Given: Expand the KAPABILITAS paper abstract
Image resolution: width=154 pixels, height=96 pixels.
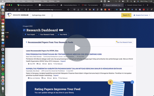Looking at the screenshot, I should [x=56, y=75].
